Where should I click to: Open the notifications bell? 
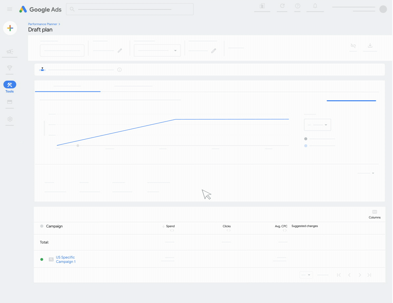pyautogui.click(x=315, y=6)
